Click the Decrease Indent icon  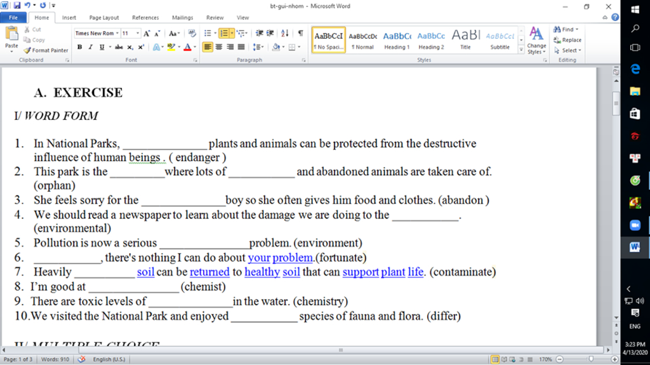259,33
